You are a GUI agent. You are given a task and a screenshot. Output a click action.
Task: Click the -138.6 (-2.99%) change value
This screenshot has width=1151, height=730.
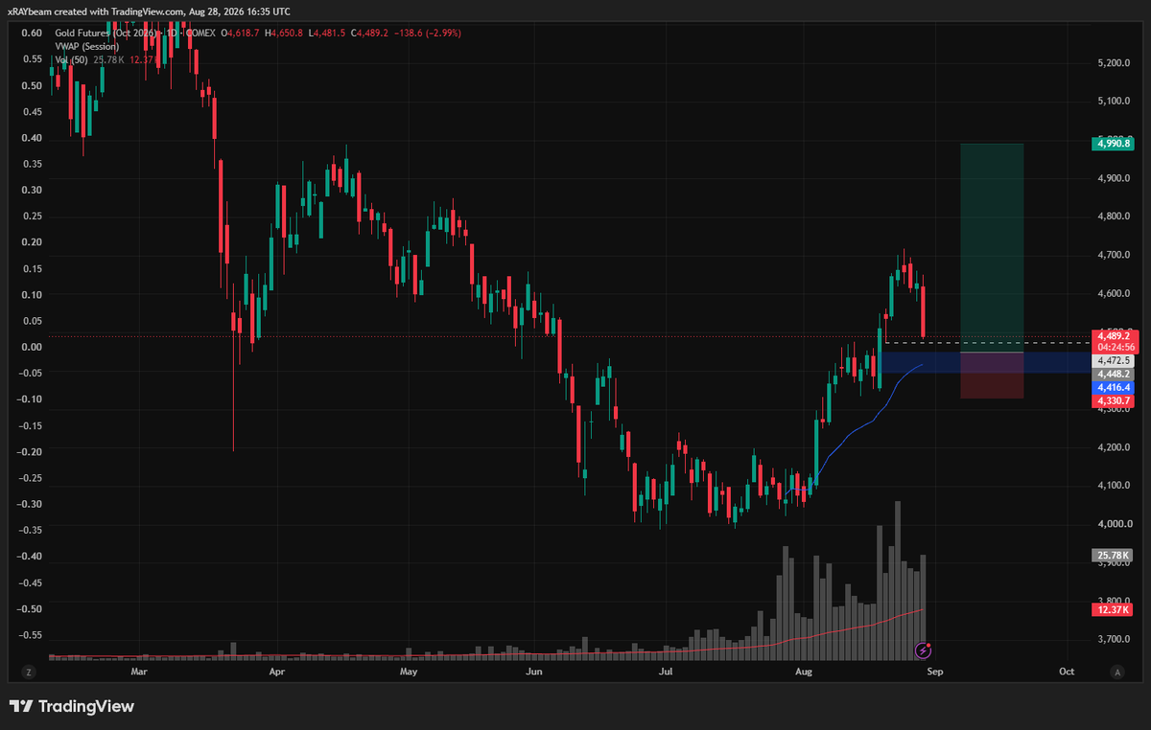(426, 33)
